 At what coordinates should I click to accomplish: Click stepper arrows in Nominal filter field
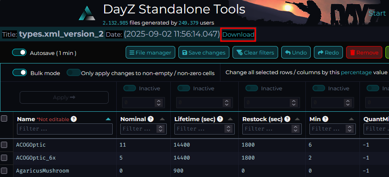(x=161, y=129)
